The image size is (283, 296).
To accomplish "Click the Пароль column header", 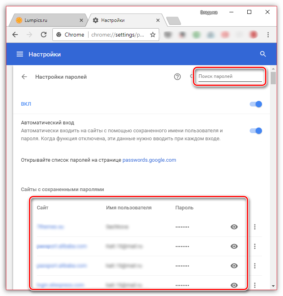I will [185, 208].
